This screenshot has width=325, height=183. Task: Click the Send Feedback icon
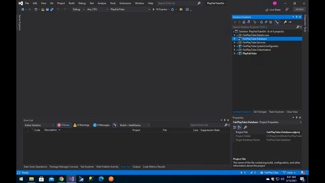coord(287,10)
